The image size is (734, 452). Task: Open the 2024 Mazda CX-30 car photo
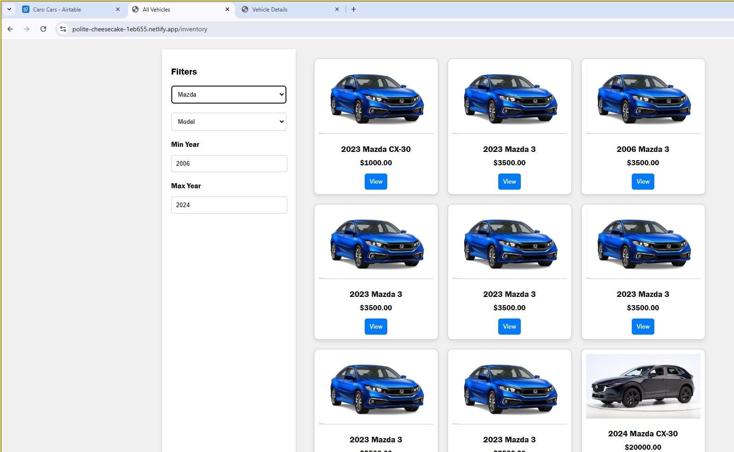coord(643,386)
